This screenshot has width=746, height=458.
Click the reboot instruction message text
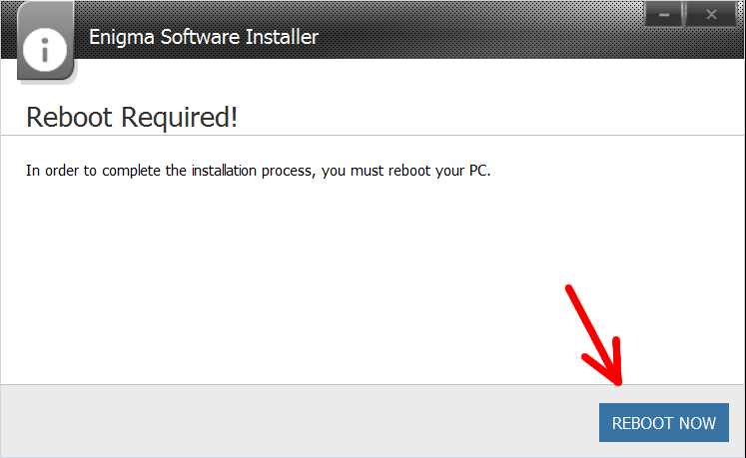pos(259,171)
